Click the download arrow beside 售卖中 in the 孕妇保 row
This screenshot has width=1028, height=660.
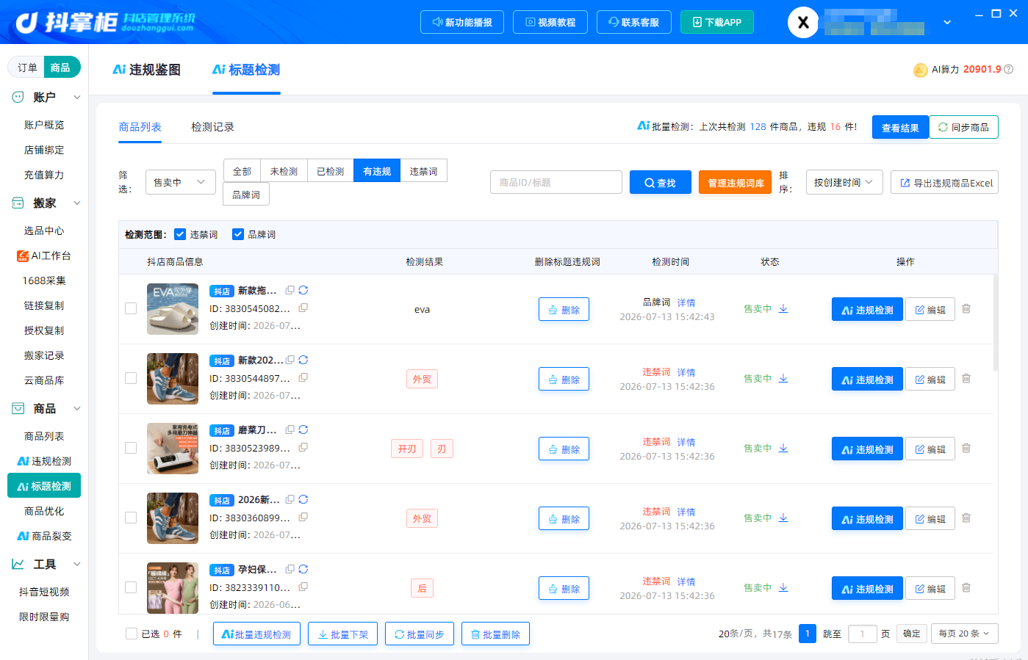click(x=783, y=587)
